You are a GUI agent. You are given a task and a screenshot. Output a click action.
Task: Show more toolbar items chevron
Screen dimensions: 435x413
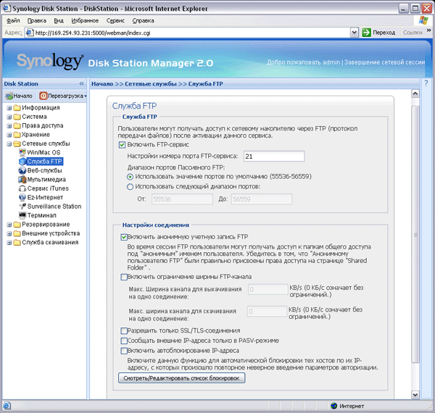429,30
